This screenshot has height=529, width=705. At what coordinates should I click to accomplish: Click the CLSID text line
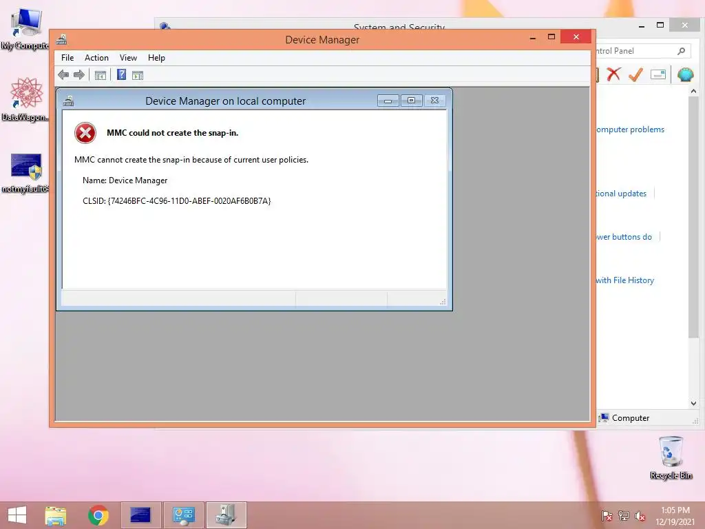[177, 200]
